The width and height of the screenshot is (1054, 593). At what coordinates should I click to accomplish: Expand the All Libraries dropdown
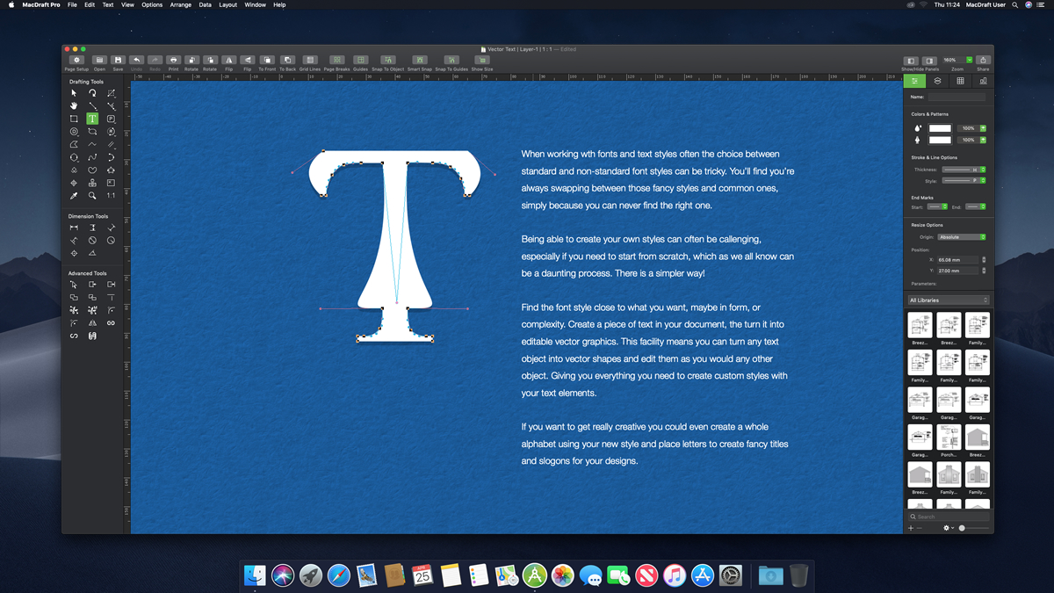coord(949,300)
